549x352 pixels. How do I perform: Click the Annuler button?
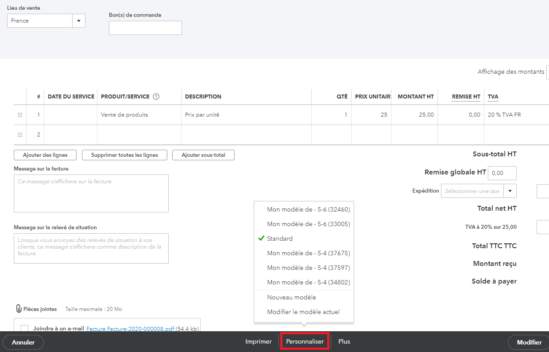(x=23, y=342)
